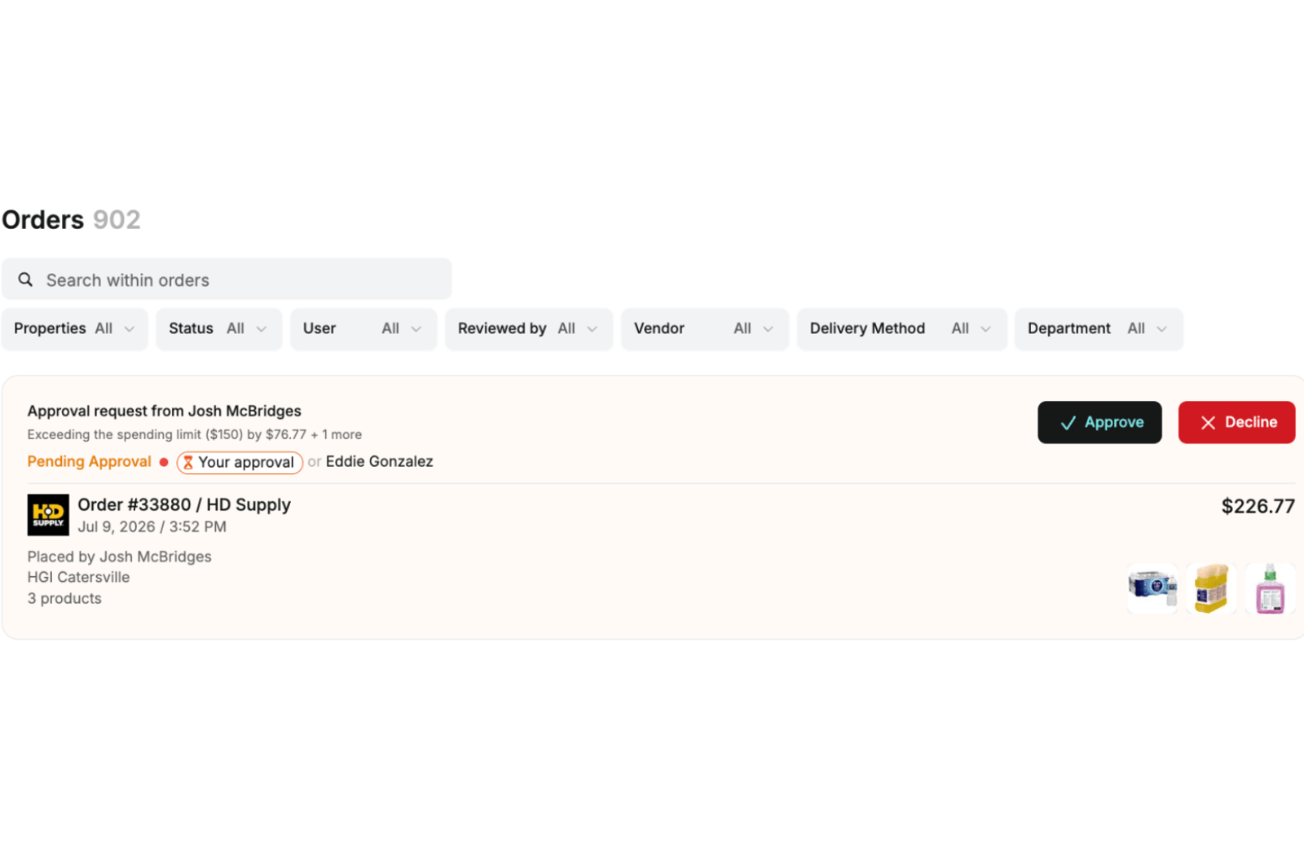Decline the approval request
Image resolution: width=1304 pixels, height=841 pixels.
[1236, 422]
